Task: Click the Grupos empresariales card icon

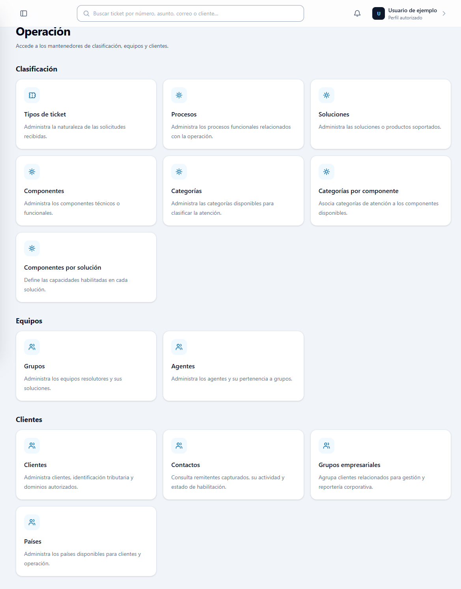Action: [x=327, y=446]
